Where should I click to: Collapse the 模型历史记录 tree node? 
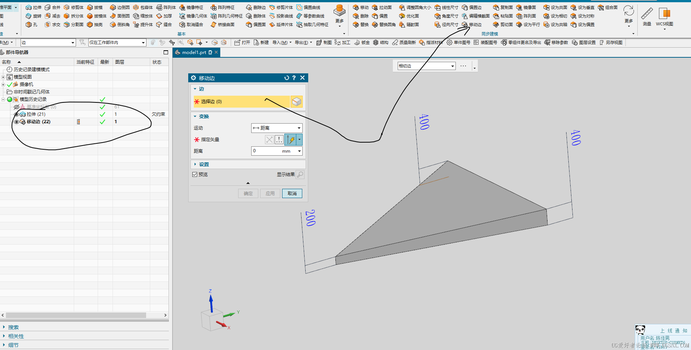click(3, 99)
